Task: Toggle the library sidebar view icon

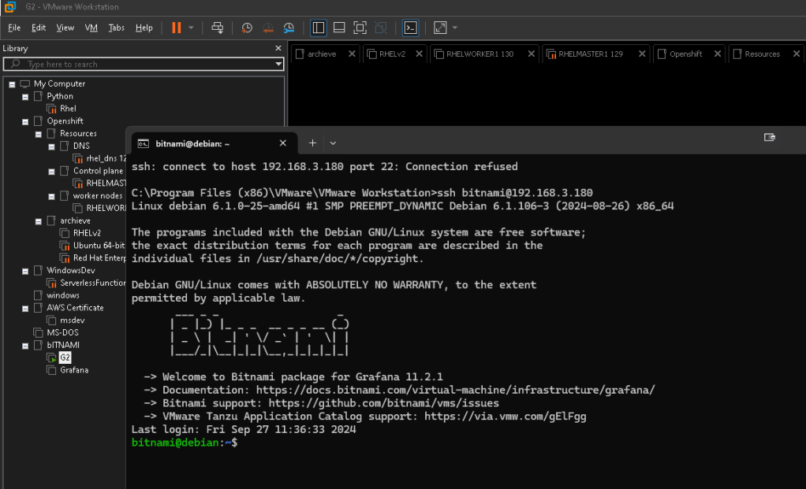Action: click(318, 28)
